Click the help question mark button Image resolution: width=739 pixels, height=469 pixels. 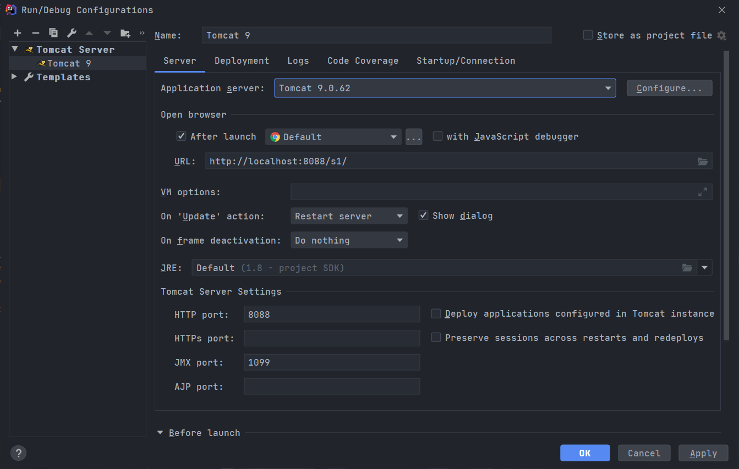tap(18, 453)
